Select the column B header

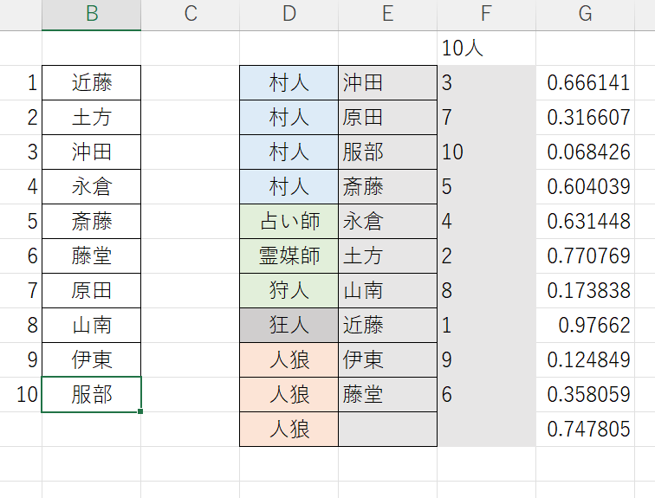pyautogui.click(x=91, y=14)
